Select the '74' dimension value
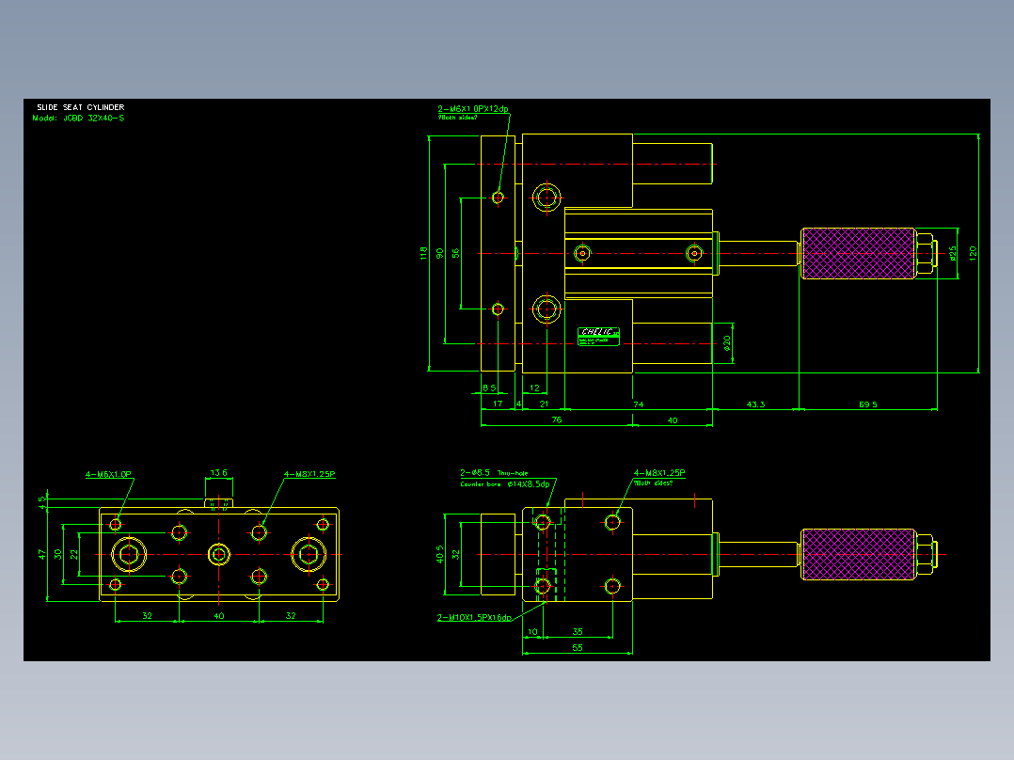 [x=639, y=404]
